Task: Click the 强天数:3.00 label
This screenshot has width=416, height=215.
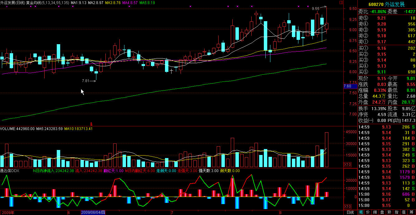Action: 208,171
